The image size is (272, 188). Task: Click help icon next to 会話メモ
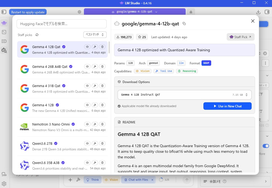pos(225,181)
